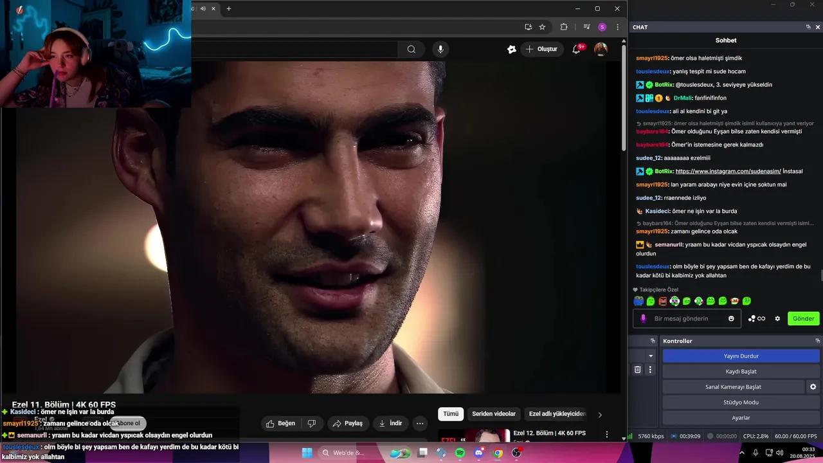Stop streaming with Yayını Durdur
The image size is (823, 463).
point(741,356)
